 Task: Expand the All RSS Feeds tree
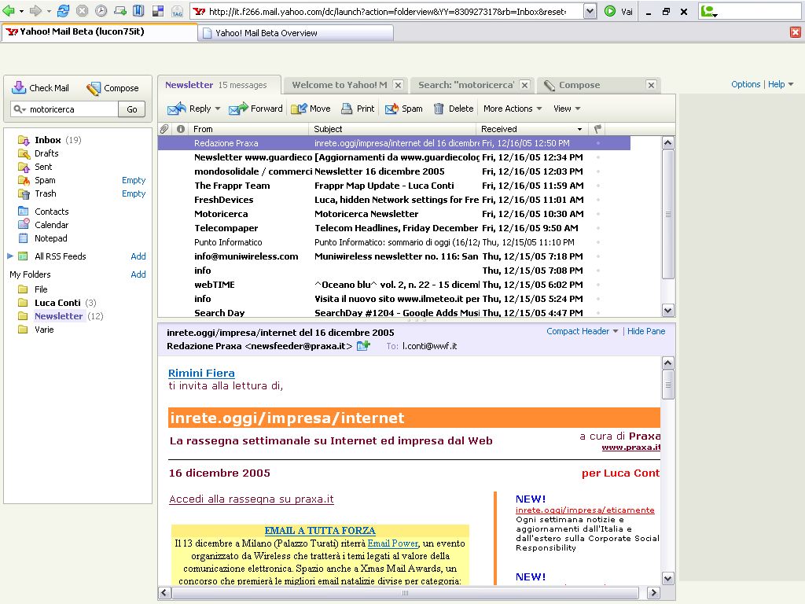tap(9, 256)
